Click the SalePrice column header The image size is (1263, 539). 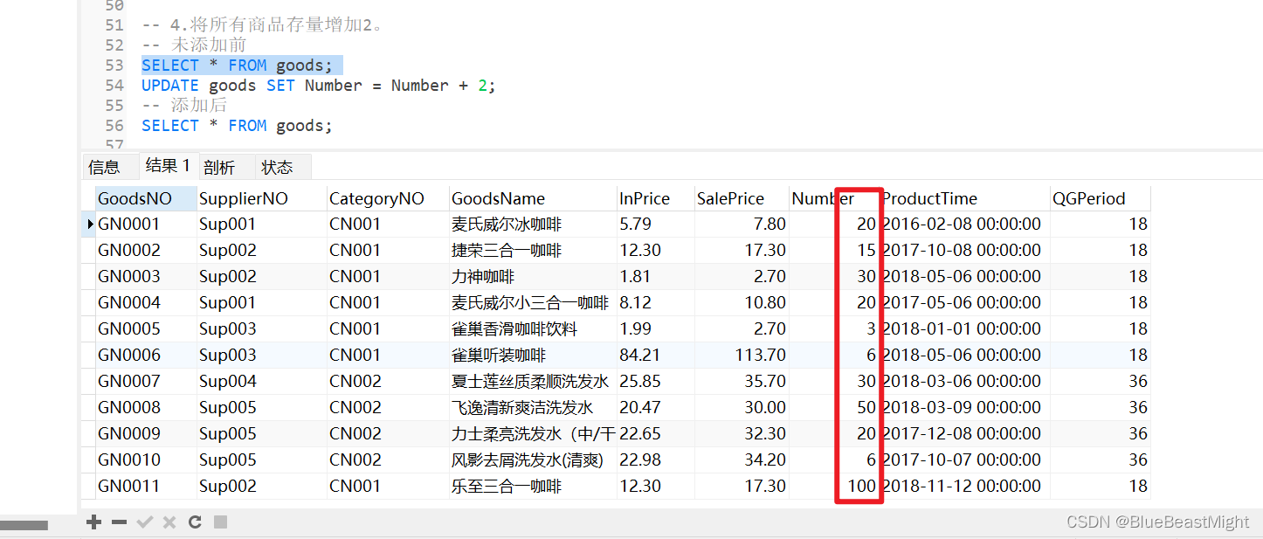742,198
